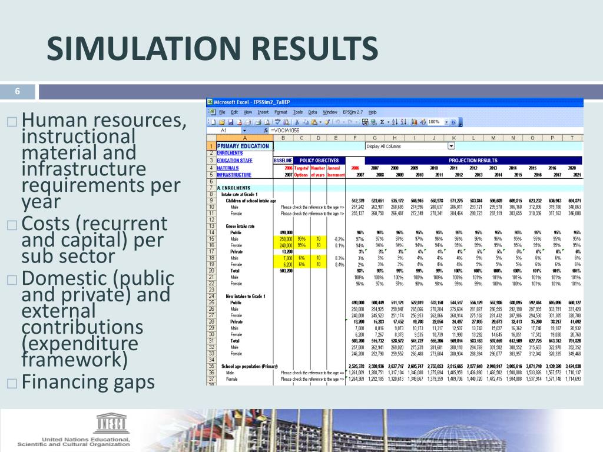Open the Format menu

[281, 112]
